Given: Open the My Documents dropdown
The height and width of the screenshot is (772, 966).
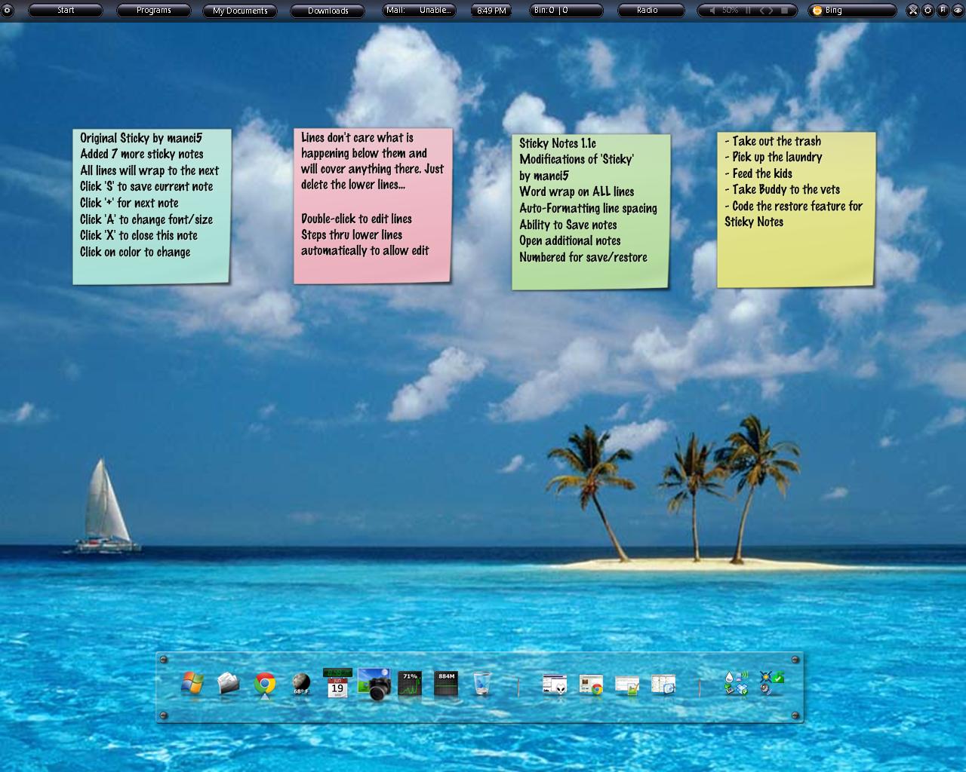Looking at the screenshot, I should click(x=240, y=11).
